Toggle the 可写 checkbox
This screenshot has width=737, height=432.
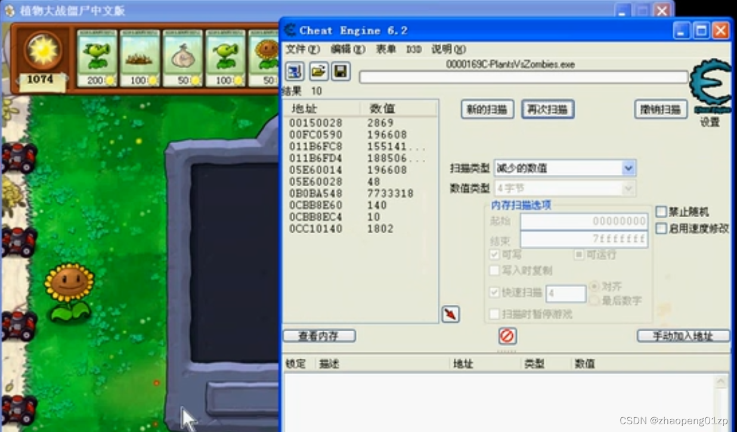(494, 255)
